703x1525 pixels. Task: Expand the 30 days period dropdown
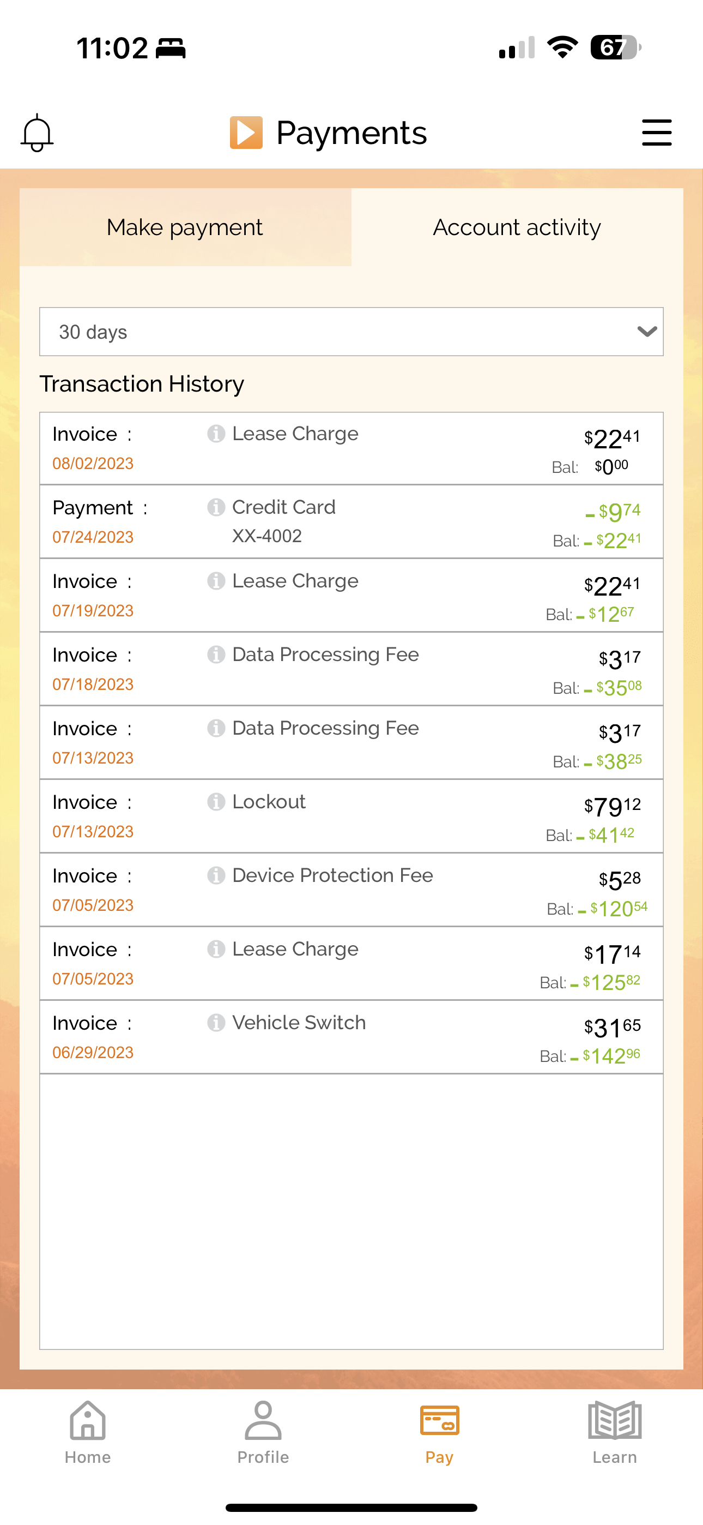tap(351, 332)
